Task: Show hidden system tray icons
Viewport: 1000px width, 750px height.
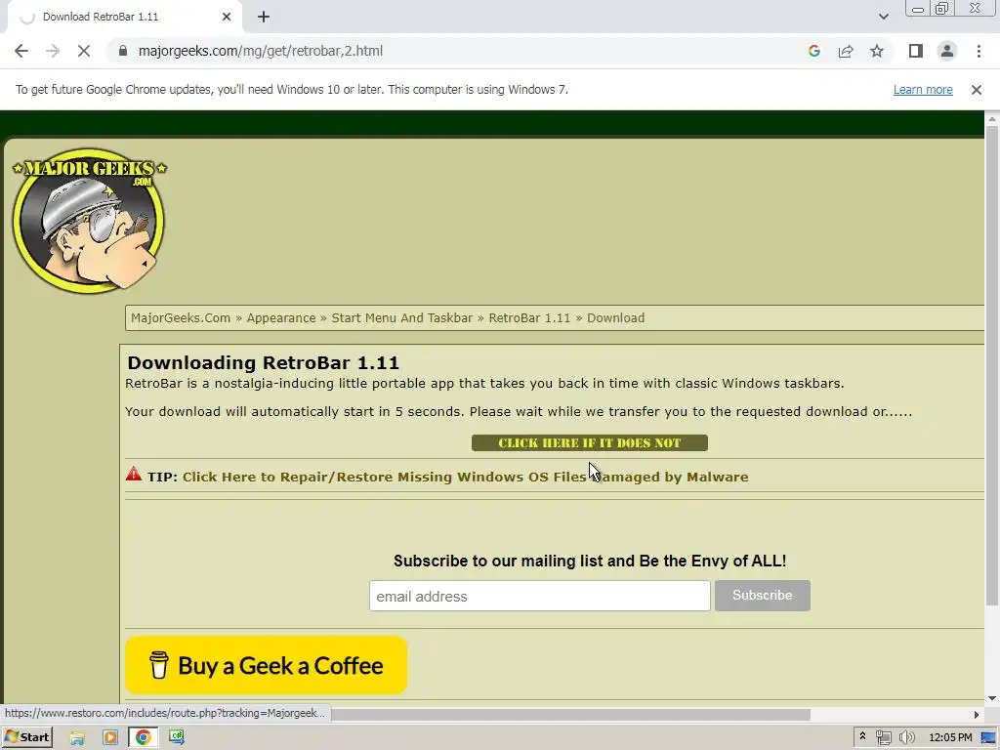Action: click(x=862, y=737)
